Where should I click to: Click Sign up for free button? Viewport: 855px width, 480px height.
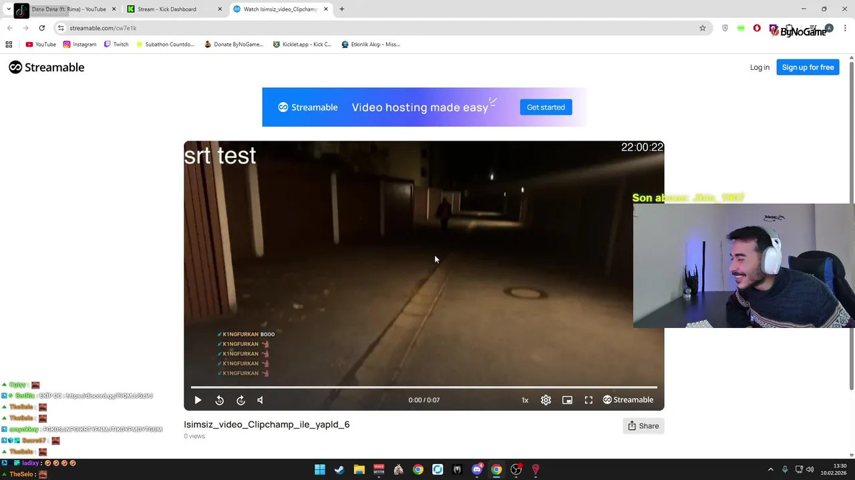click(x=808, y=67)
